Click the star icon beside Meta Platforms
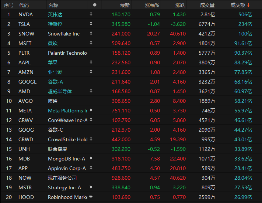The height and width of the screenshot is (203, 262). pos(91,110)
